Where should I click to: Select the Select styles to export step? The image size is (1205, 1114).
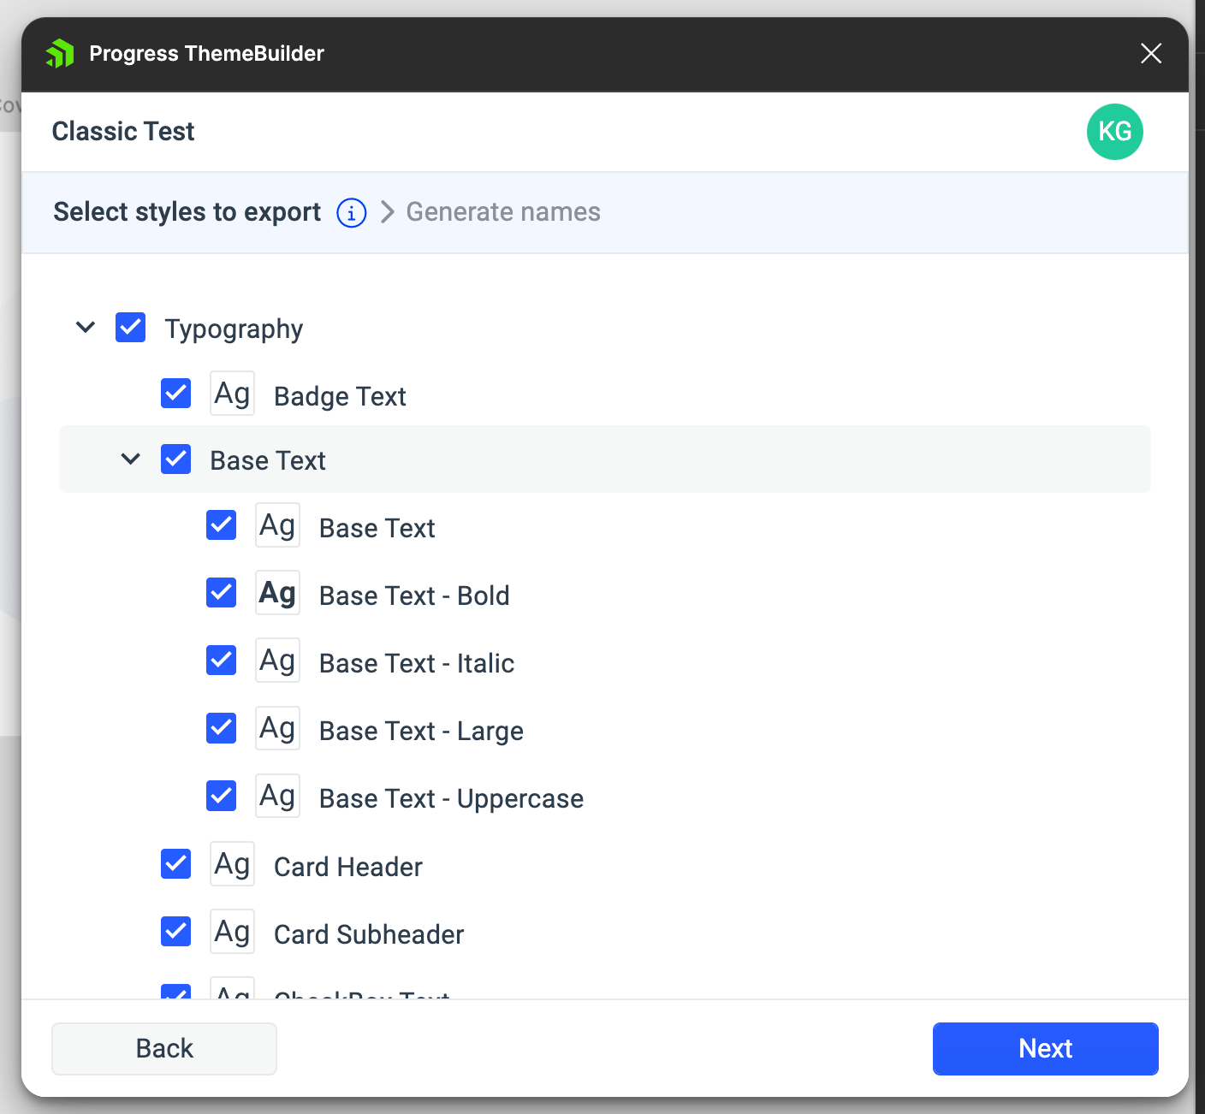(187, 212)
